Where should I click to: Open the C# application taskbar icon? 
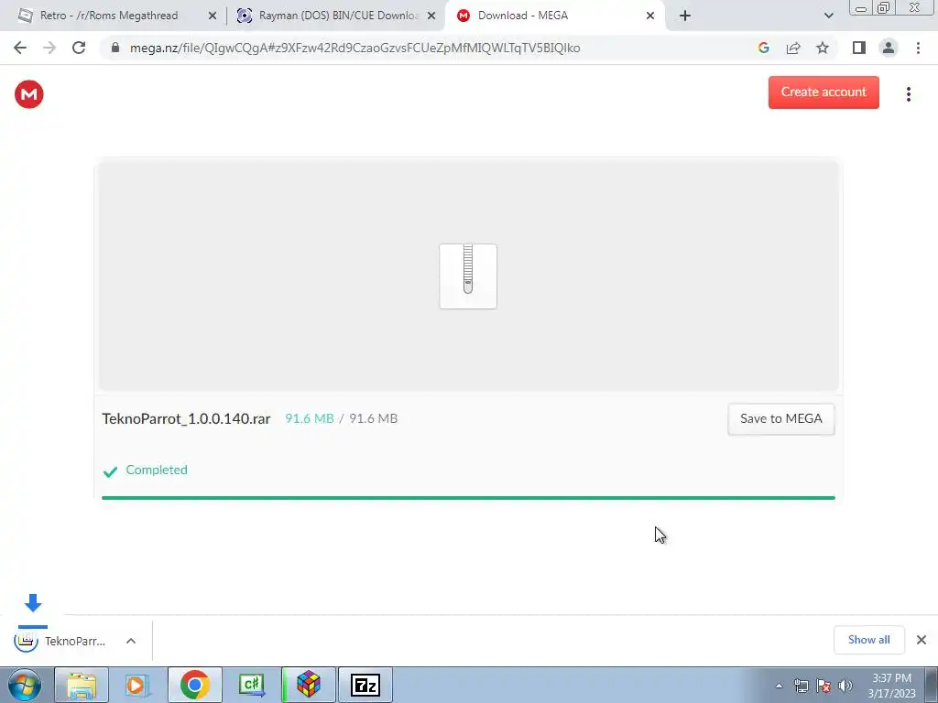pos(251,685)
